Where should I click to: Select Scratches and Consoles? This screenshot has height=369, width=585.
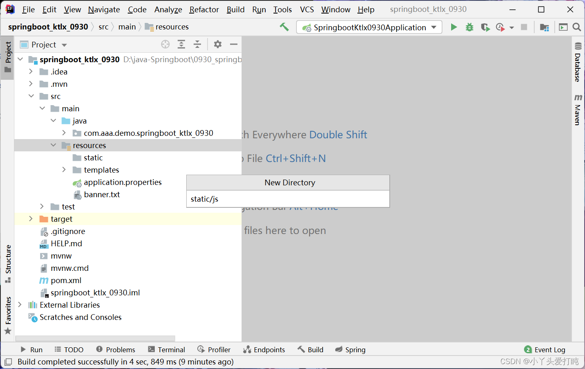[x=80, y=317]
